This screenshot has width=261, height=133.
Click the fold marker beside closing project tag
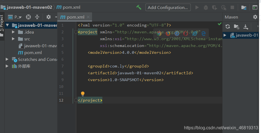tap(76, 100)
